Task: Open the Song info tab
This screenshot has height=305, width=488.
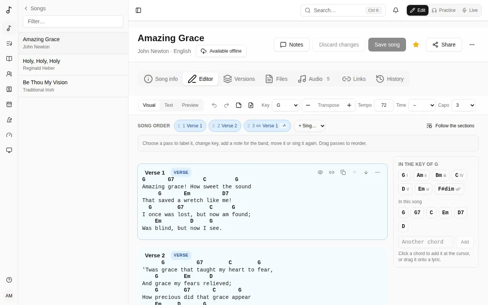Action: coord(161,79)
